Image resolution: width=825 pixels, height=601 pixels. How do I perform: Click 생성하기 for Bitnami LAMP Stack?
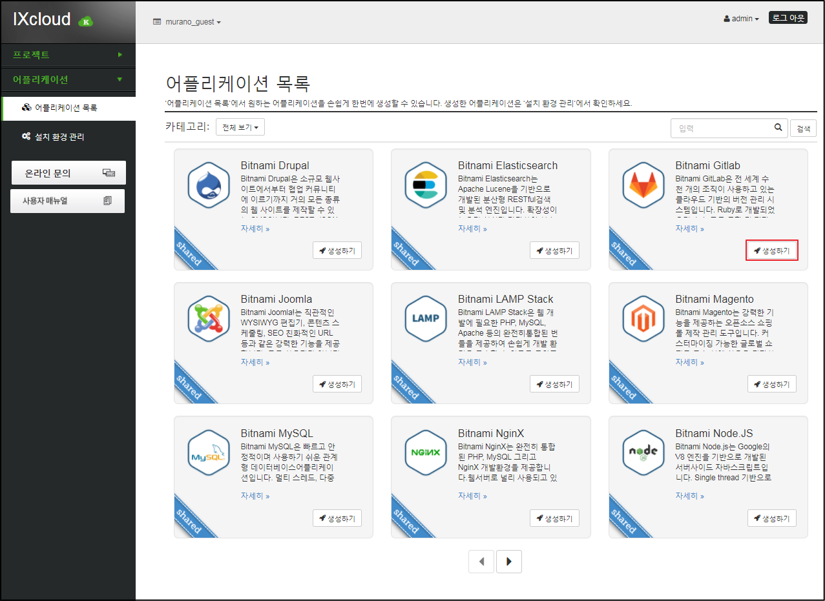click(554, 384)
